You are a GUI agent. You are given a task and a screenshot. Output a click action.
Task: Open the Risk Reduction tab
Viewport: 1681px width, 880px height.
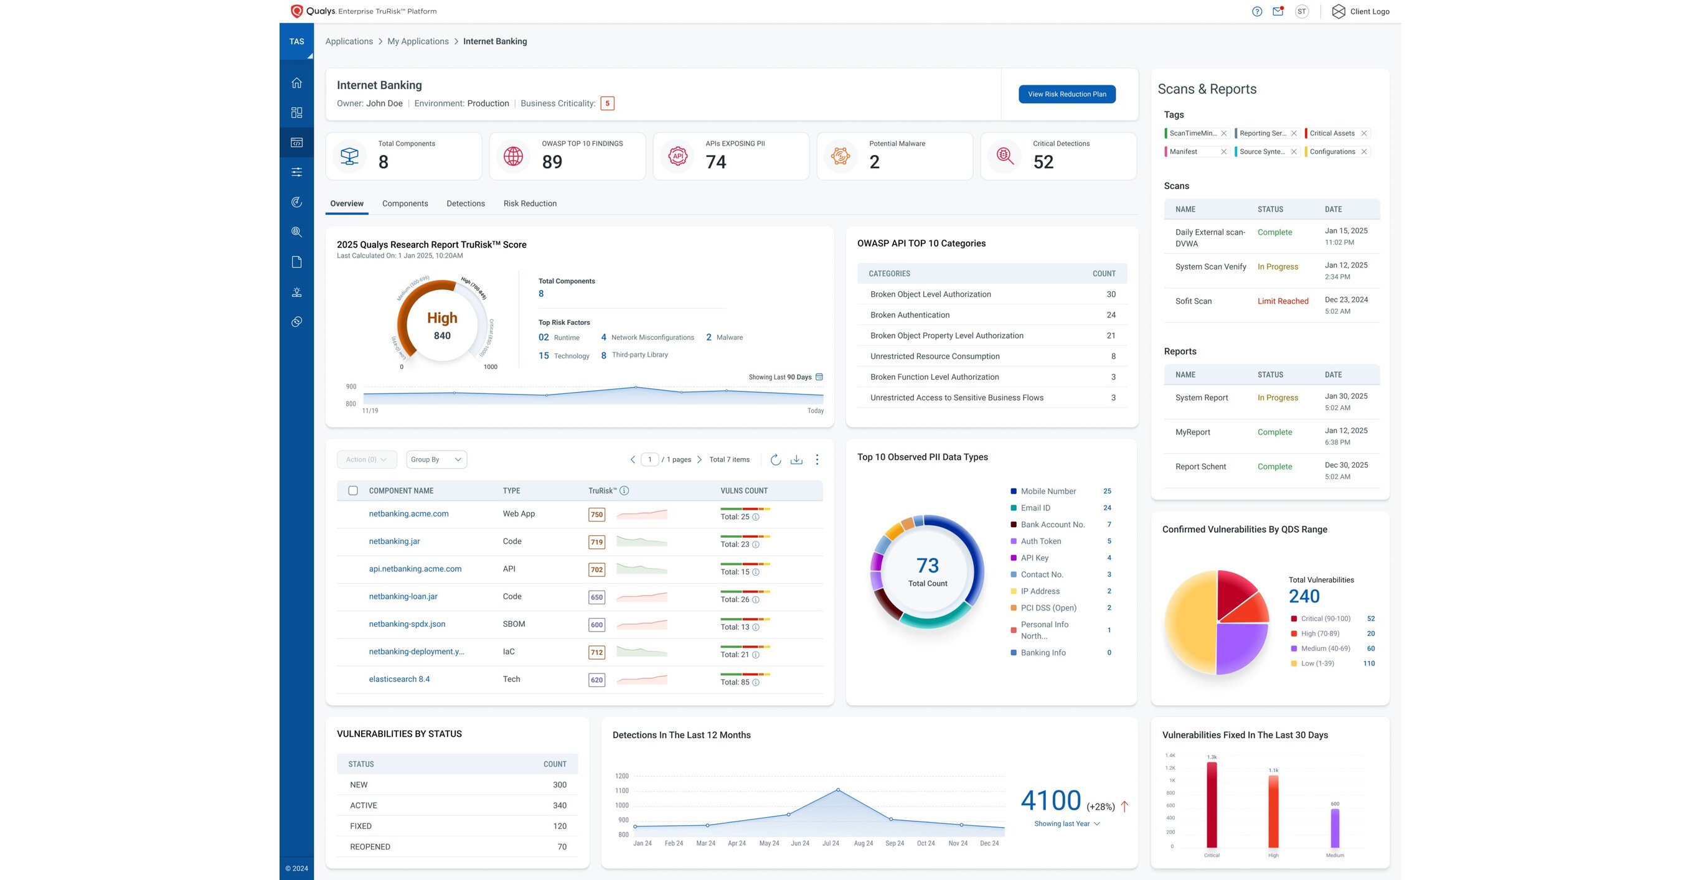pos(529,203)
